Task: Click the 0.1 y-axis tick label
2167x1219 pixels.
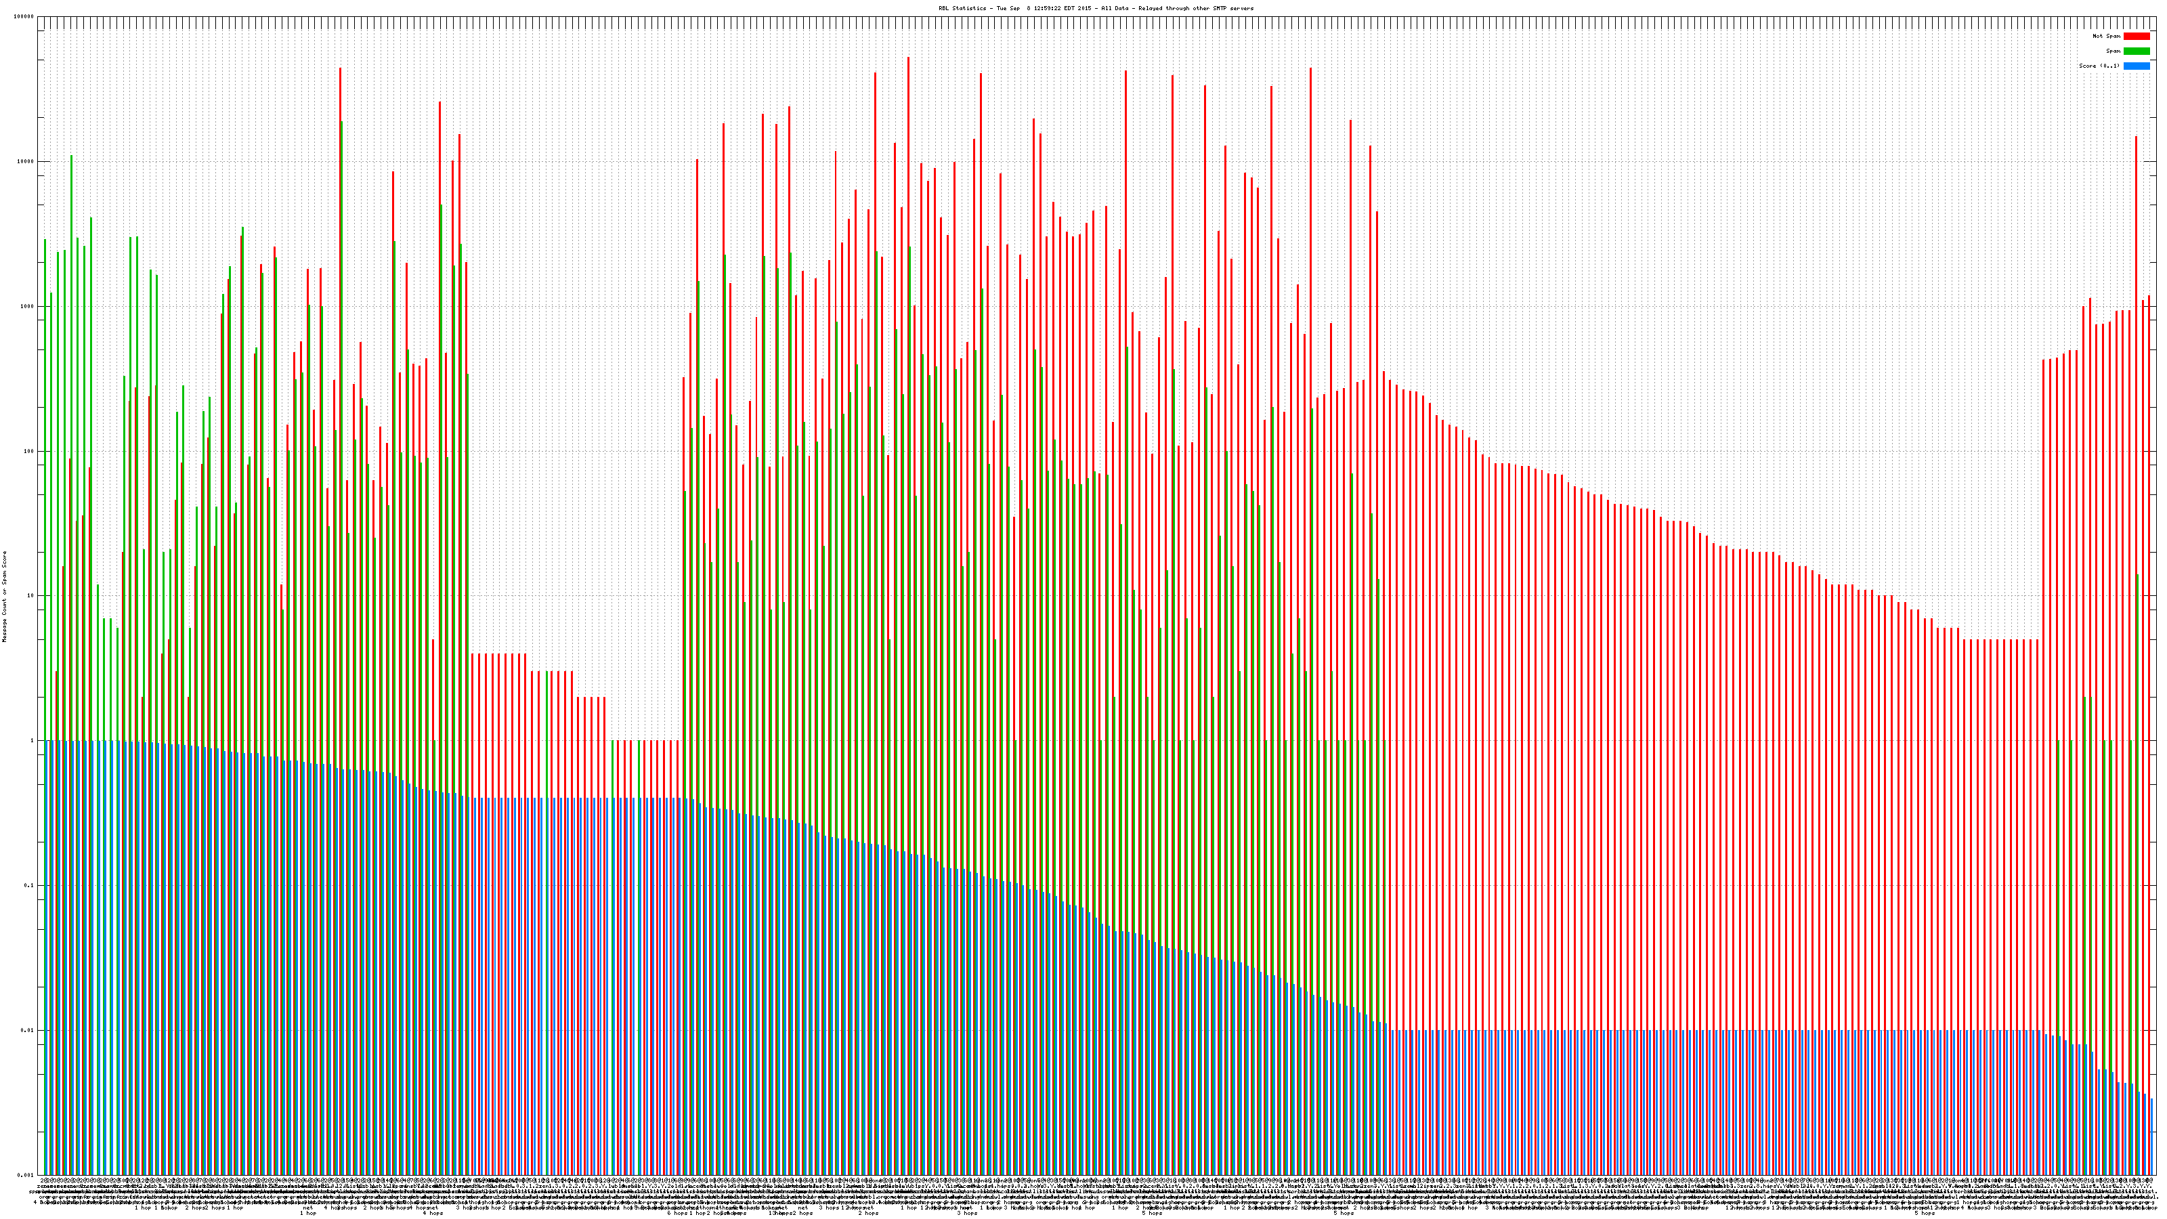Action: [29, 885]
